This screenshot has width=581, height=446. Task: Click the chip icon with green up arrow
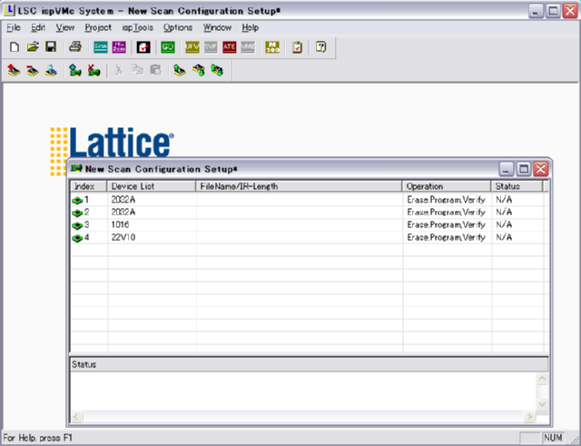click(180, 70)
